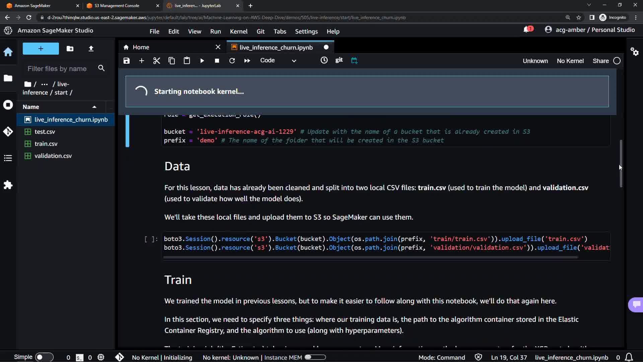Open Running Terminals and Kernels sidebar icon
643x362 pixels.
(x=8, y=105)
